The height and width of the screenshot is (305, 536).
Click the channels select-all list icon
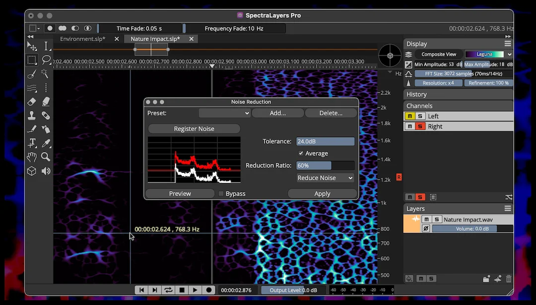[433, 197]
